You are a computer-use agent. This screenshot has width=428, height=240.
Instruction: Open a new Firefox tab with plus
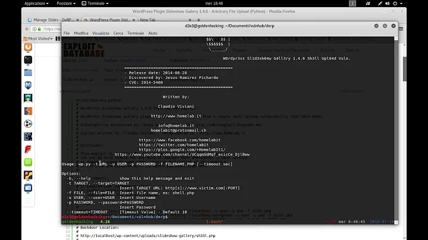(199, 20)
